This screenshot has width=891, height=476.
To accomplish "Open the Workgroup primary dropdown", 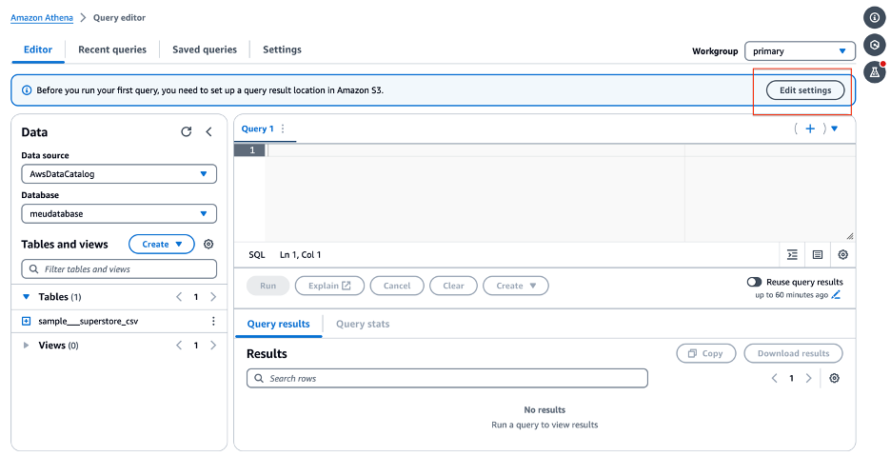I will click(x=800, y=51).
